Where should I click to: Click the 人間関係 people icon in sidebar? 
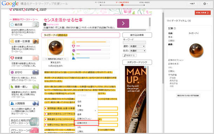click(12, 103)
